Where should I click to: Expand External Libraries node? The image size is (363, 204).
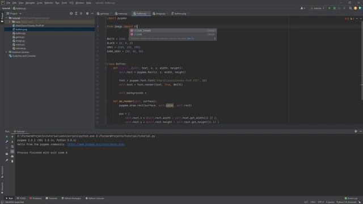(x=7, y=52)
